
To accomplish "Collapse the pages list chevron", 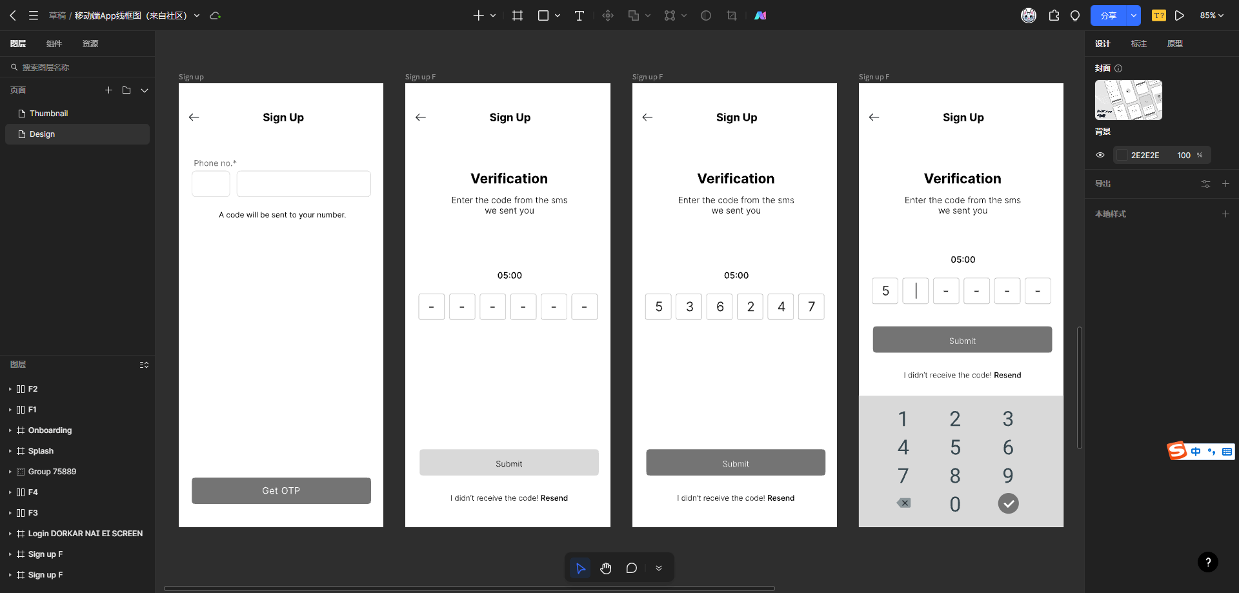I will coord(145,90).
